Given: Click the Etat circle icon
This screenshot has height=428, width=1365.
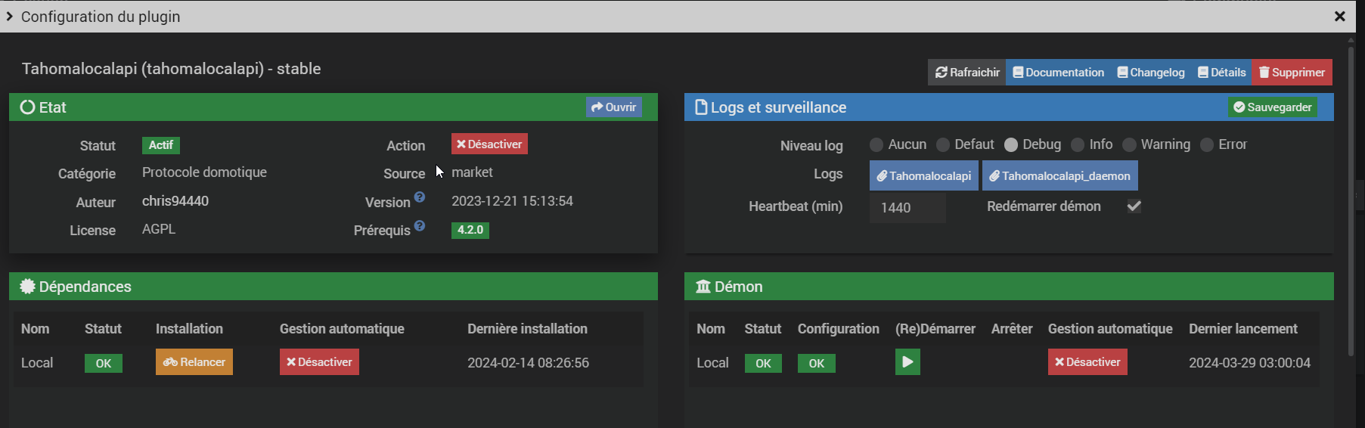Looking at the screenshot, I should coord(27,107).
